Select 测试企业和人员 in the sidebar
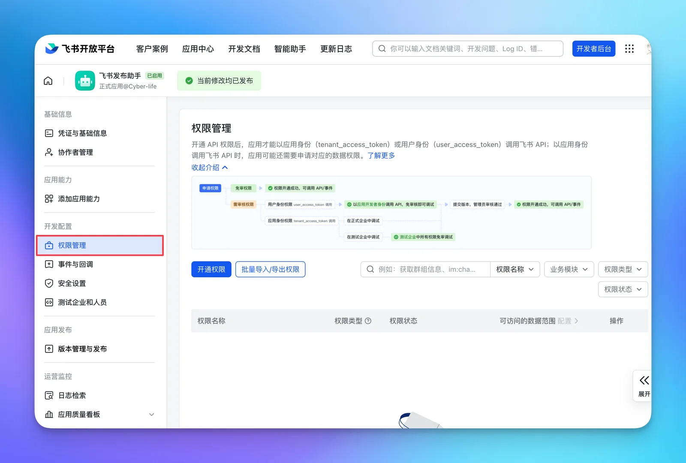Viewport: 686px width, 463px height. [100, 302]
